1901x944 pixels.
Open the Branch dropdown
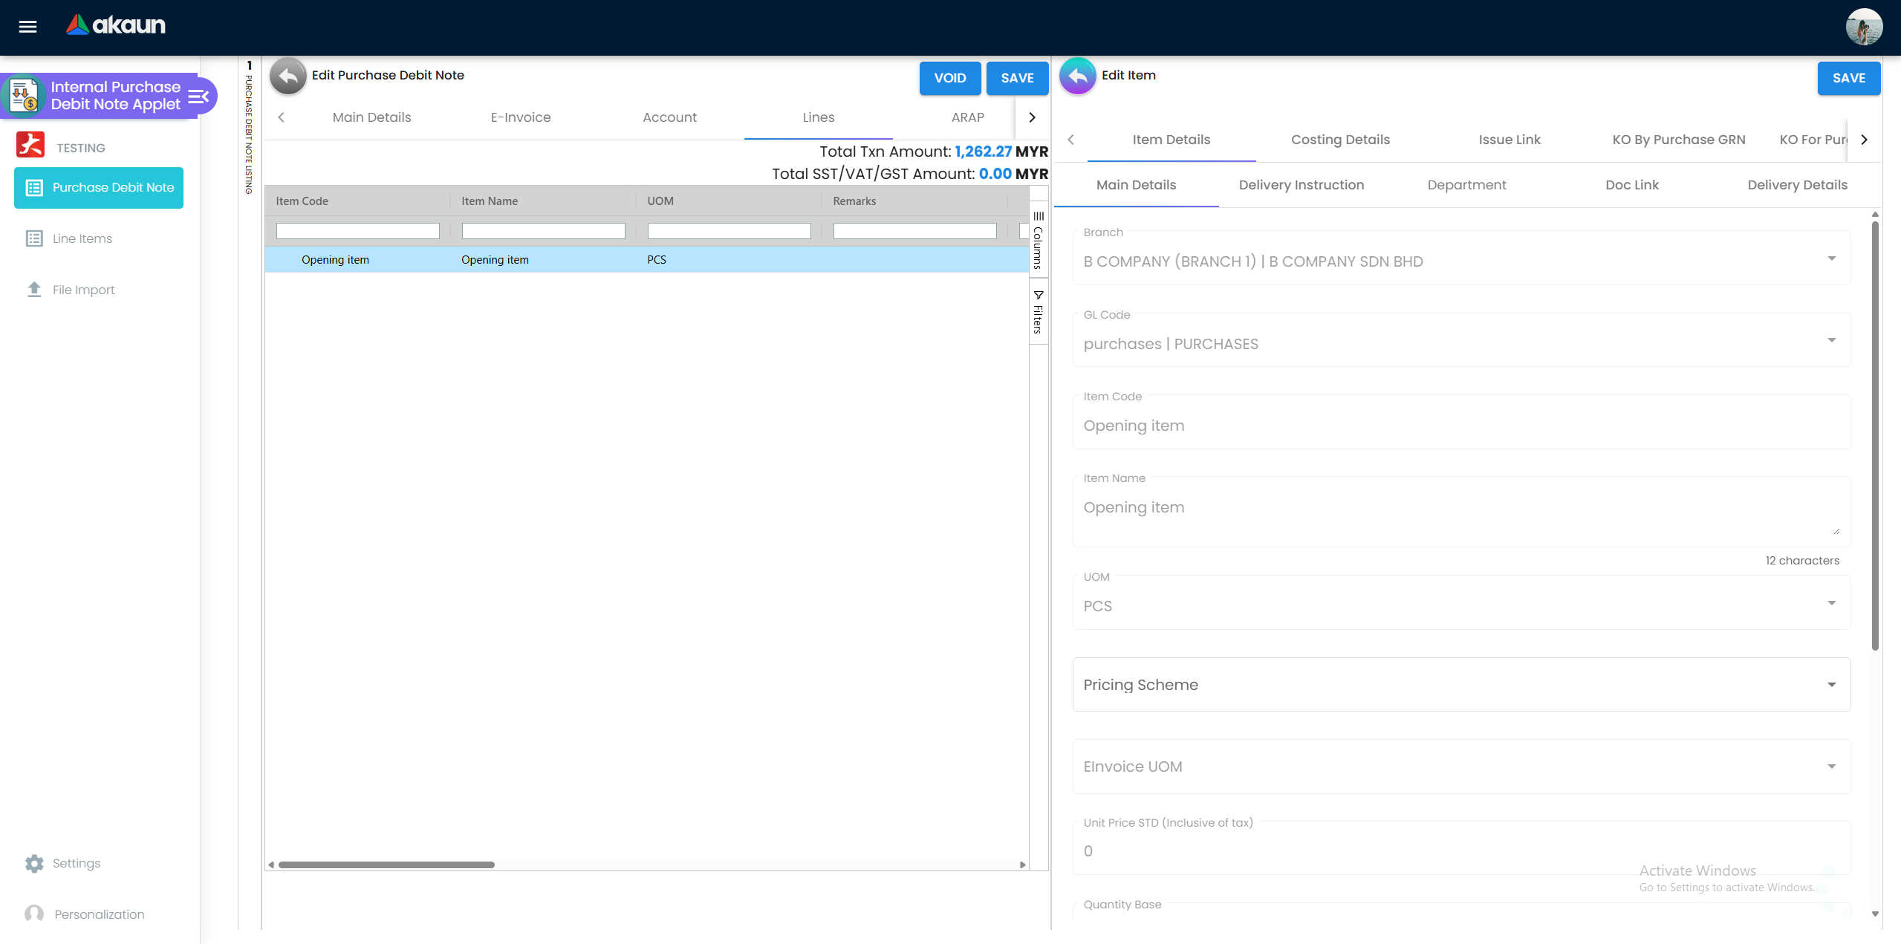pyautogui.click(x=1831, y=258)
